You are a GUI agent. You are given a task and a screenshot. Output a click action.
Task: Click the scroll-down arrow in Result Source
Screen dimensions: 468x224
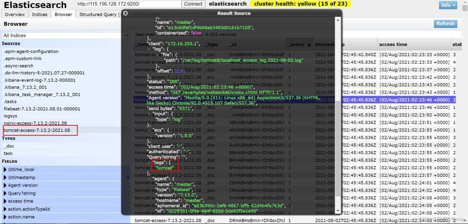click(338, 210)
